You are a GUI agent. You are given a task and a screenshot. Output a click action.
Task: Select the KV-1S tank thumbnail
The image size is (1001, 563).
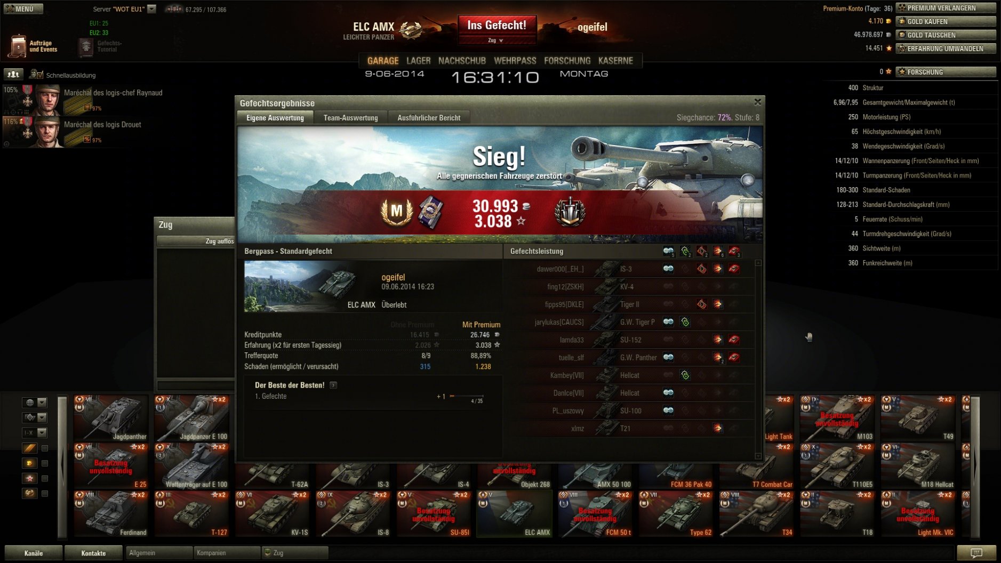pyautogui.click(x=272, y=514)
